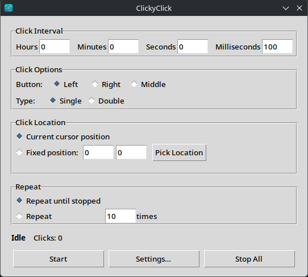The height and width of the screenshot is (277, 308).
Task: Open the Settings dialog
Action: tap(154, 259)
